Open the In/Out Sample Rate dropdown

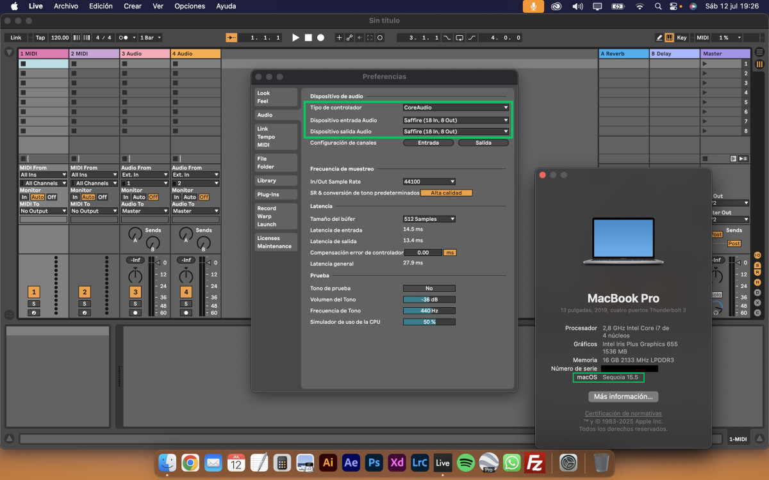click(x=429, y=182)
